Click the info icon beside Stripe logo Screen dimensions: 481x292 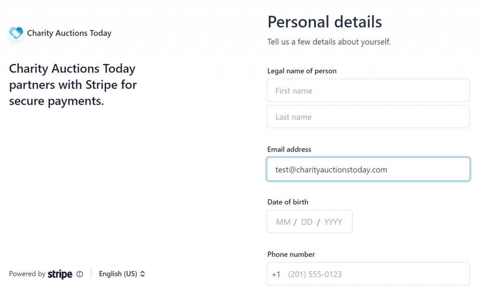tap(80, 274)
